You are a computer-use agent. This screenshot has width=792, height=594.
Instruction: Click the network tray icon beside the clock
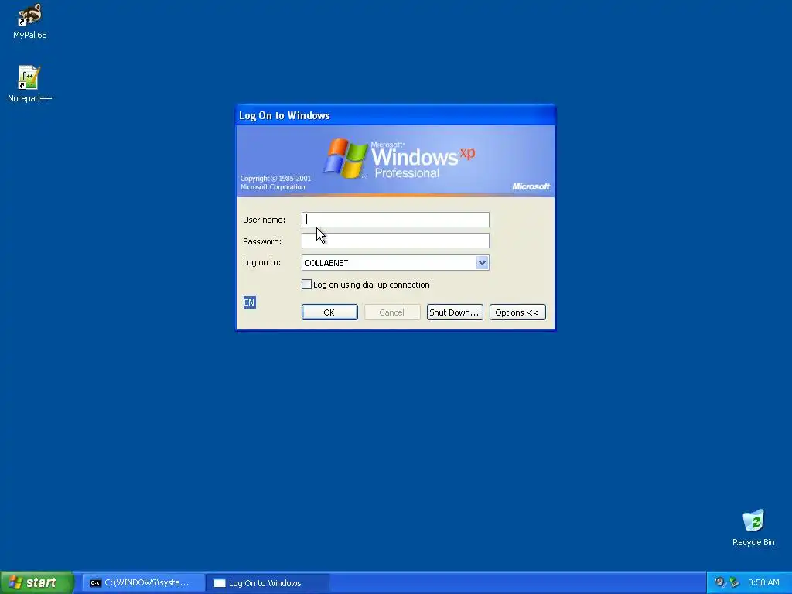735,582
